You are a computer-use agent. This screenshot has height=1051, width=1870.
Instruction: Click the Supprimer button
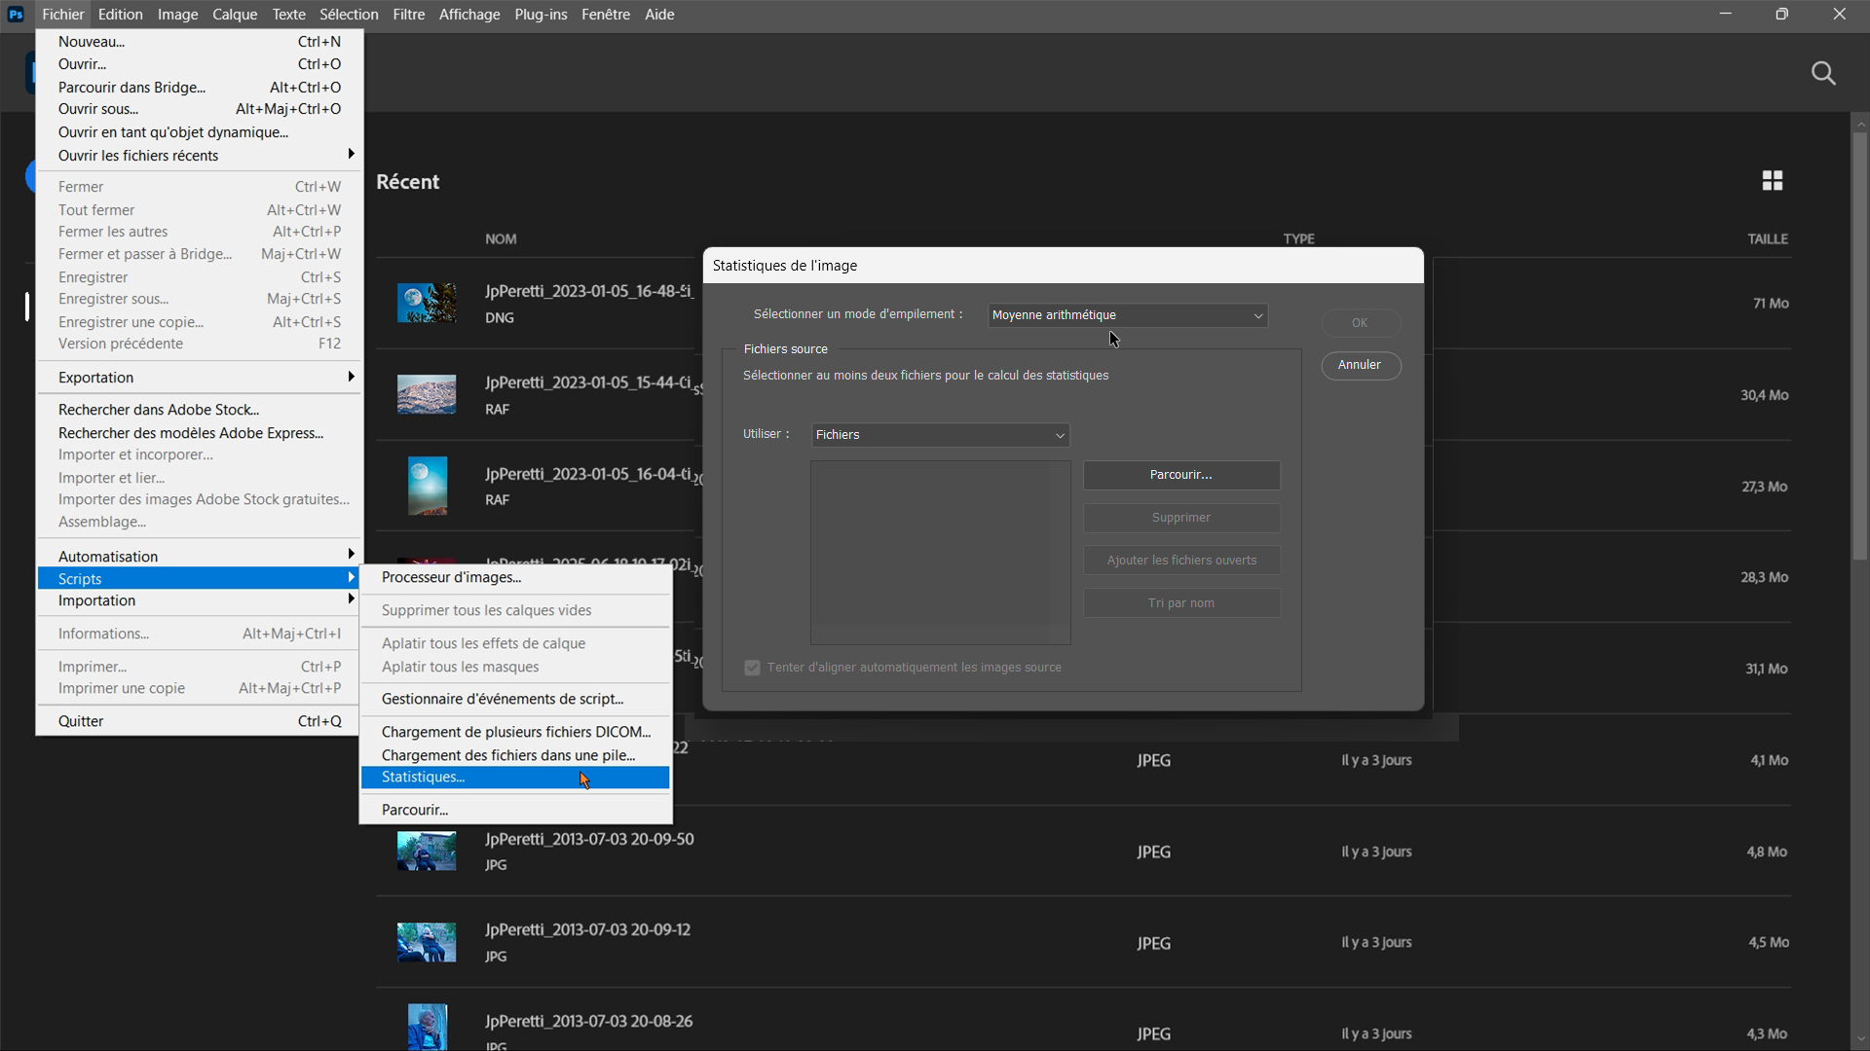pos(1181,518)
